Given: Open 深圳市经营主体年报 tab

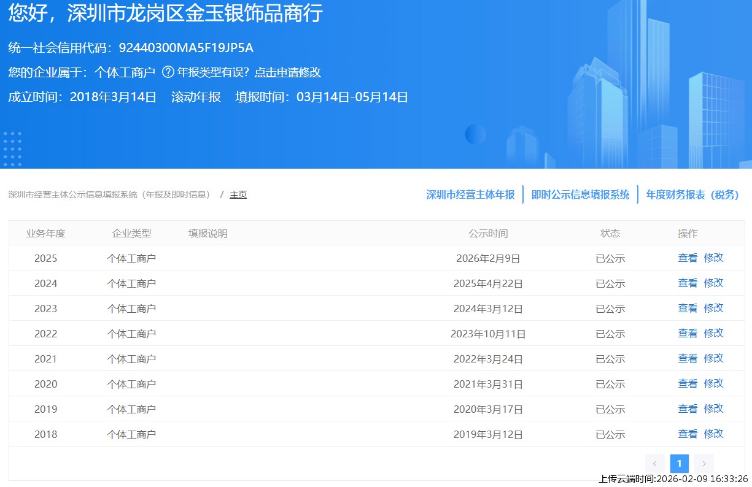Looking at the screenshot, I should pyautogui.click(x=470, y=194).
